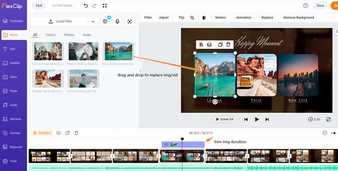
Task: Play the video preview
Action: pos(257,119)
